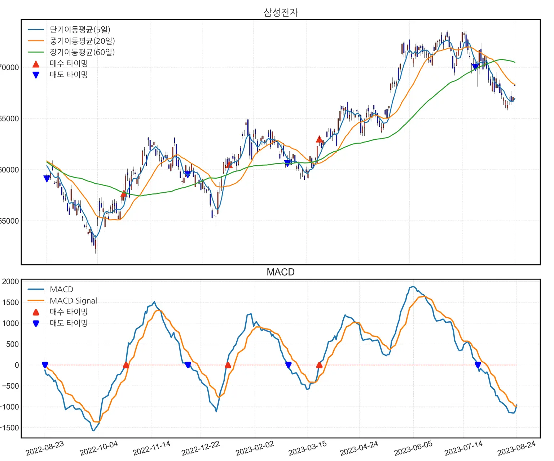554x461 pixels.
Task: Click the 2022-11-14 date label on the x-axis
Action: (x=151, y=448)
